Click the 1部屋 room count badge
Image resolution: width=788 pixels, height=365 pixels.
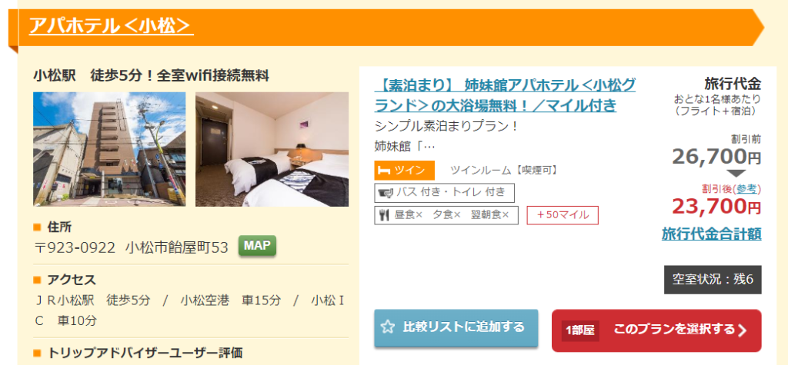(580, 330)
